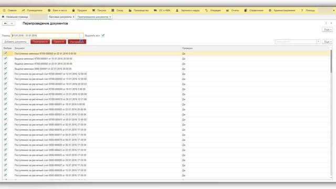Open the lower Еще dropdown next to search
Screen dimensions: 336x189
[327, 42]
